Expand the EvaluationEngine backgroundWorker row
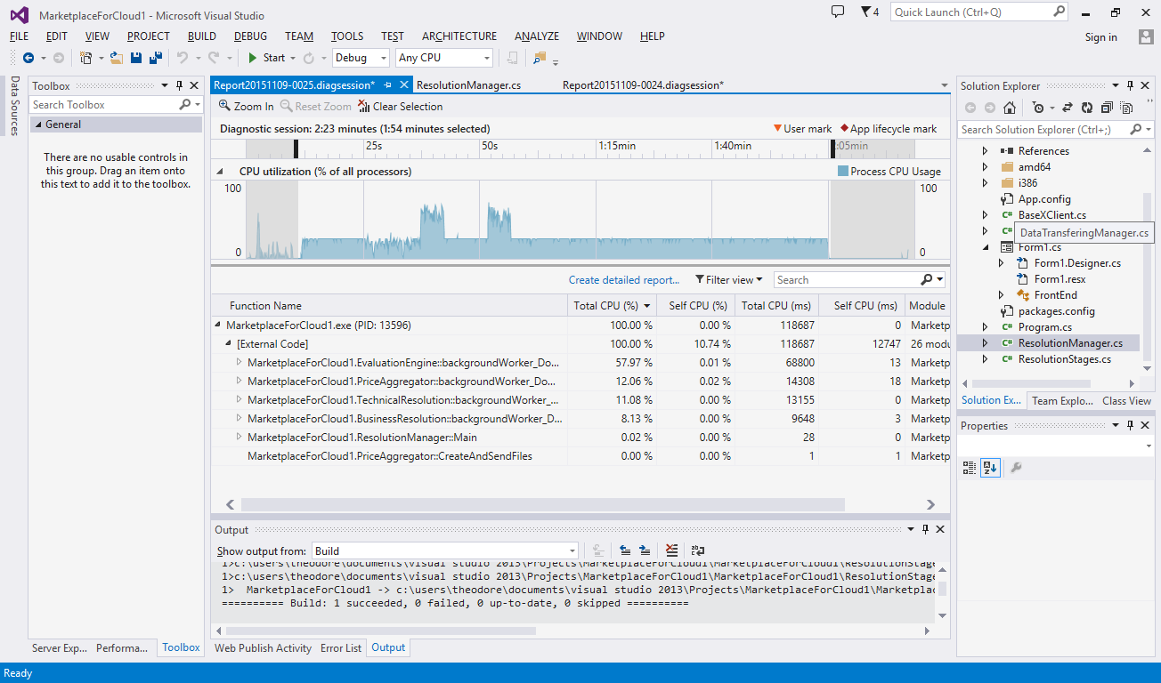 pyautogui.click(x=239, y=363)
